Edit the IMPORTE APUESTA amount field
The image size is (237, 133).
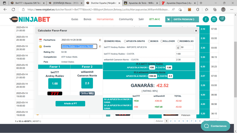tap(187, 47)
